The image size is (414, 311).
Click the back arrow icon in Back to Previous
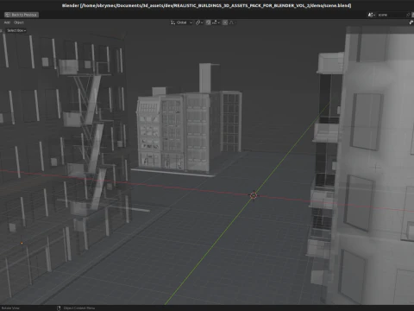[x=8, y=15]
